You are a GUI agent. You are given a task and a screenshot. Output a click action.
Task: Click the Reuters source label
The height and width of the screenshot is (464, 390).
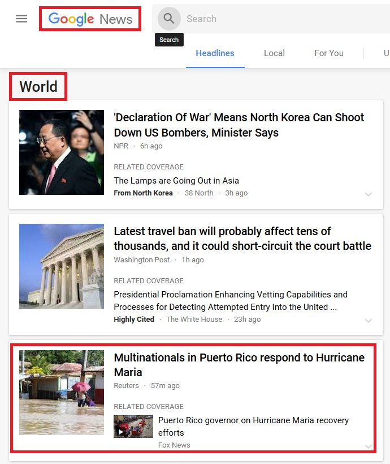(127, 386)
